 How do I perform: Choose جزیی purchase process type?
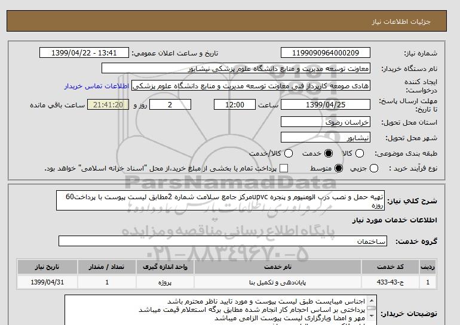(x=374, y=168)
